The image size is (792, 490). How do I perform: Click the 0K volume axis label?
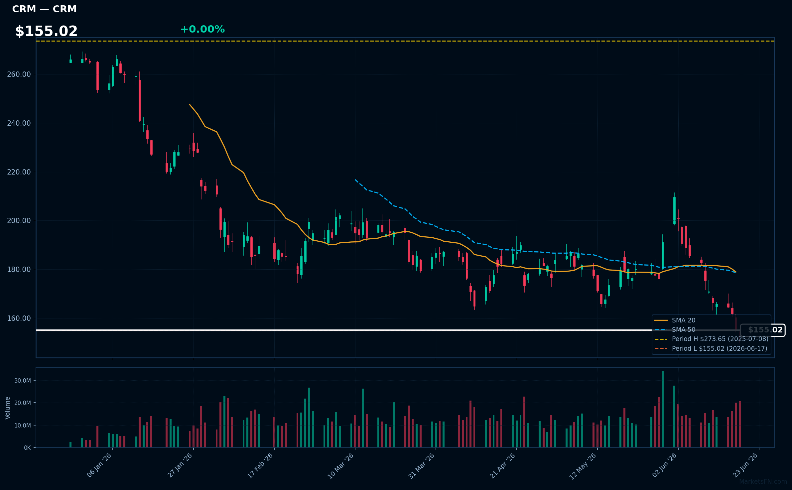coord(27,447)
